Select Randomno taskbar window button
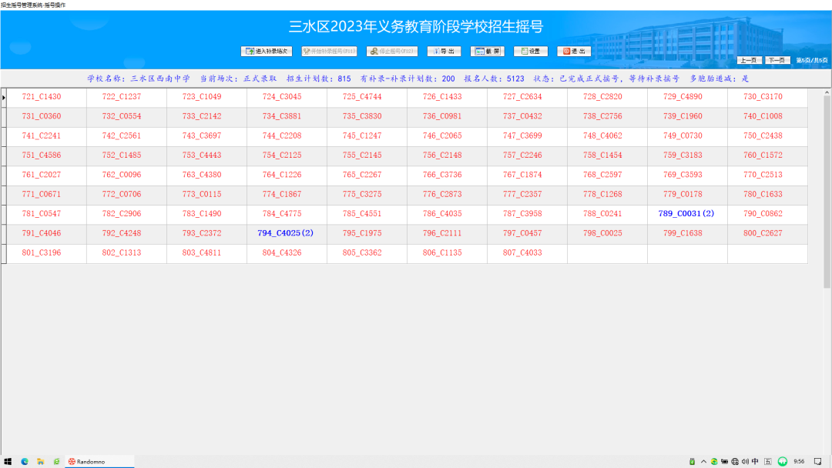 (x=99, y=462)
